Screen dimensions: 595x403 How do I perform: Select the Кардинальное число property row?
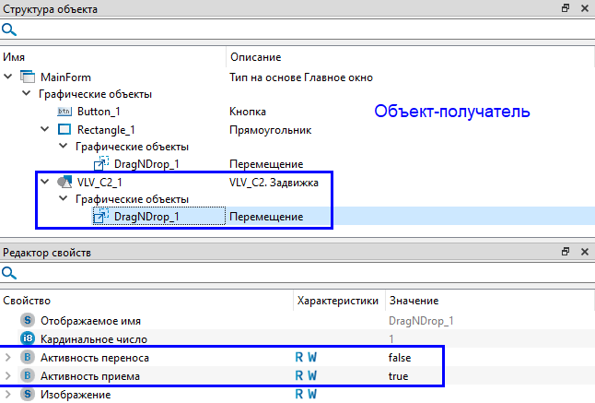pos(92,338)
